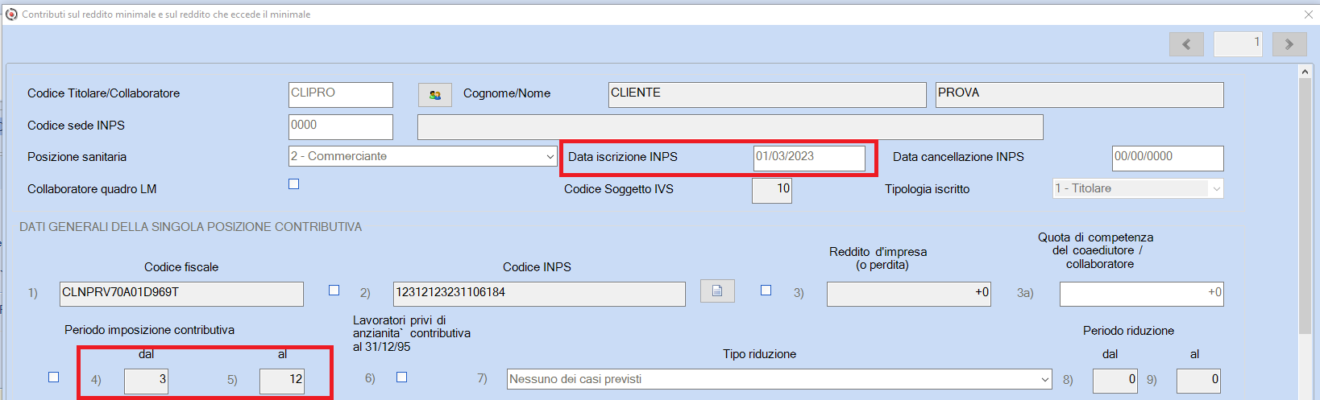
Task: Go to next record arrow
Action: coord(1289,44)
